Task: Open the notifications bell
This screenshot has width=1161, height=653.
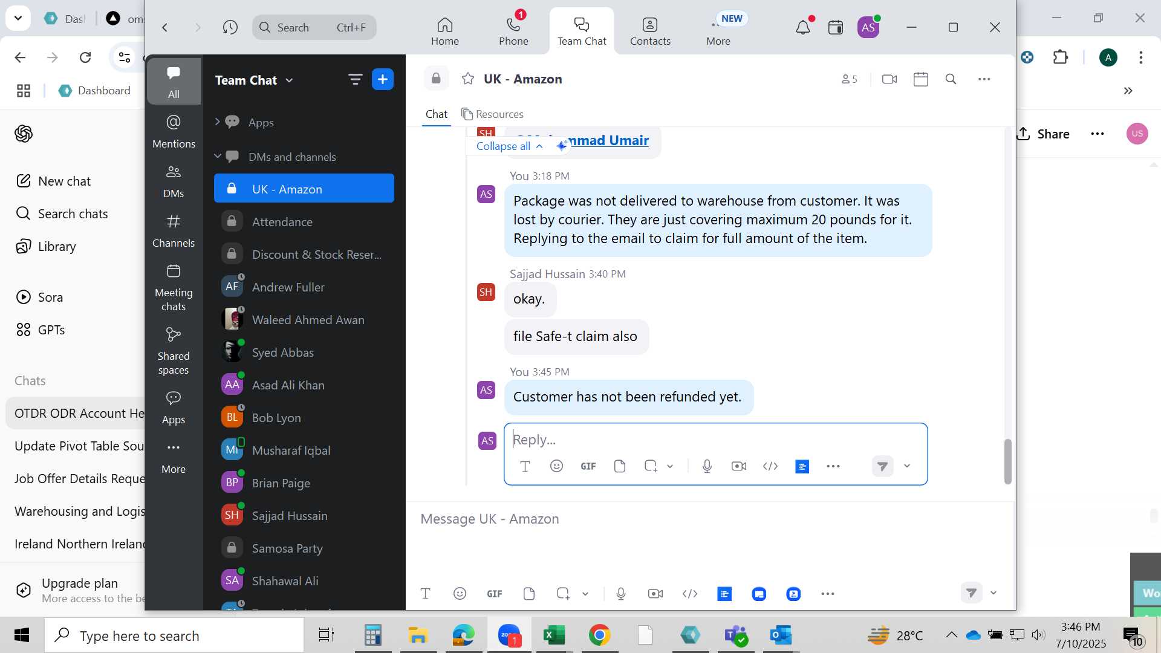Action: pyautogui.click(x=802, y=27)
